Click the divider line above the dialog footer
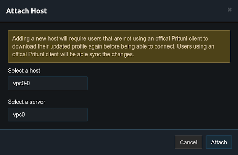This screenshot has height=155, width=238. tap(119, 130)
